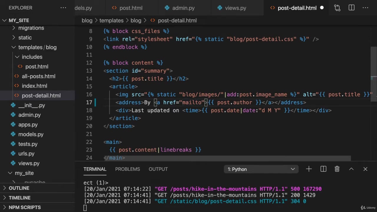Close the terminal panel with X
The image size is (377, 212).
tap(365, 169)
